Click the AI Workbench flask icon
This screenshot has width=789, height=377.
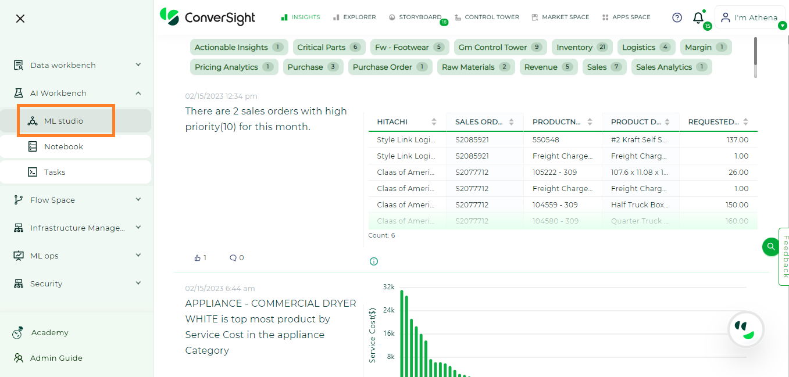coord(19,93)
